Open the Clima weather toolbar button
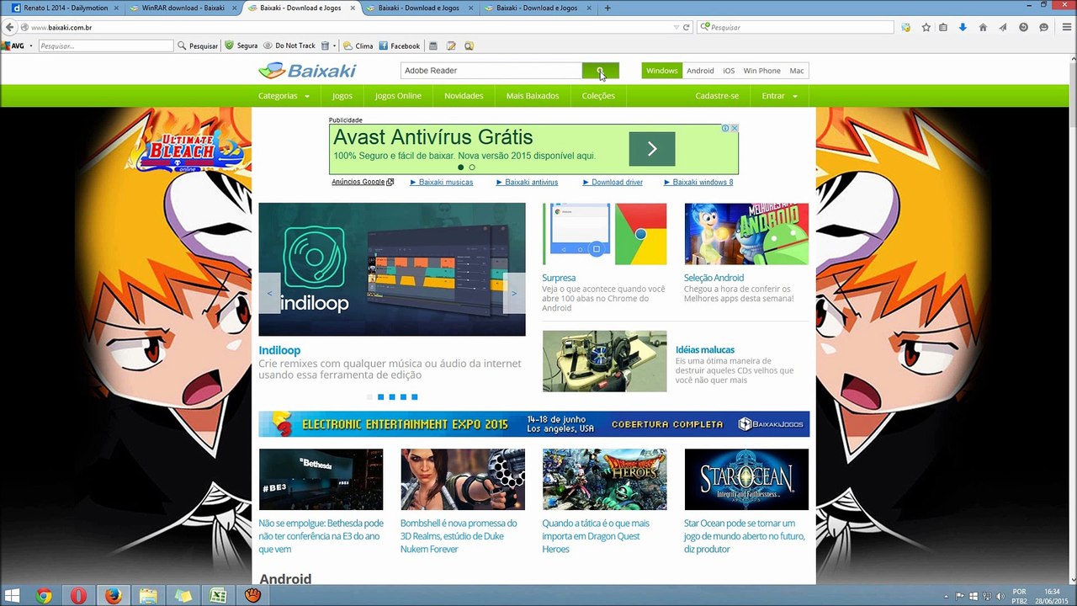The height and width of the screenshot is (606, 1077). (358, 45)
